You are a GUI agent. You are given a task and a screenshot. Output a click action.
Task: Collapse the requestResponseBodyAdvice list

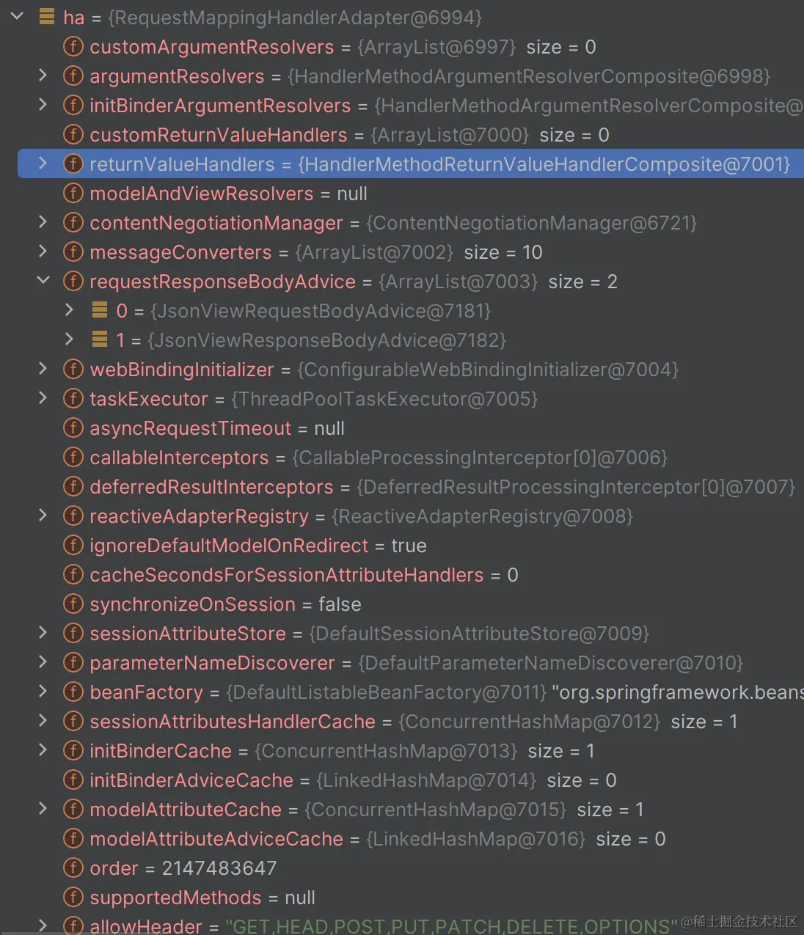pos(43,280)
